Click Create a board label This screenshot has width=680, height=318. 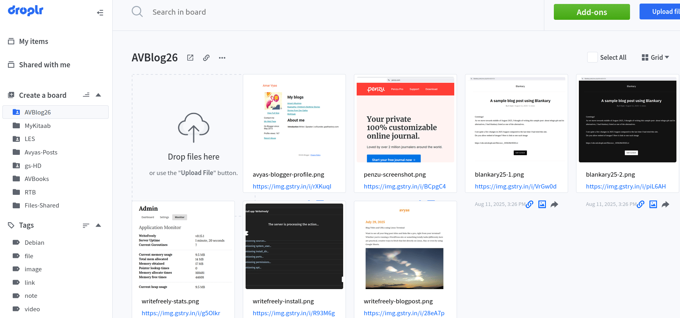(42, 95)
